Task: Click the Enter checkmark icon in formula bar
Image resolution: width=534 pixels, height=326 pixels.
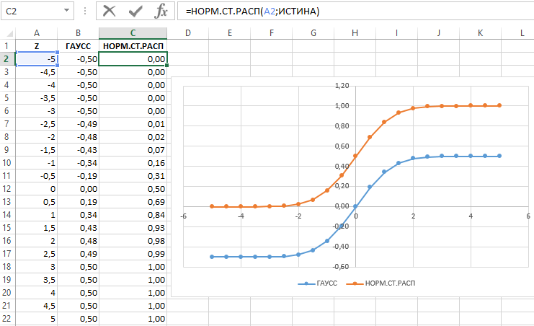Action: 135,11
